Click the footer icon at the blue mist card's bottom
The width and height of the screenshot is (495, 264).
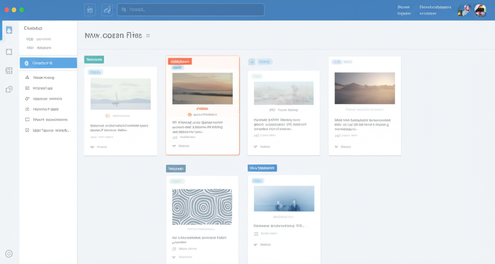[256, 245]
